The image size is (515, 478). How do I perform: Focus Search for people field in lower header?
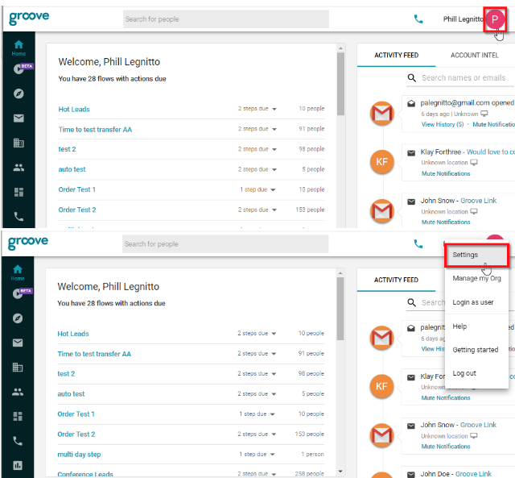225,244
